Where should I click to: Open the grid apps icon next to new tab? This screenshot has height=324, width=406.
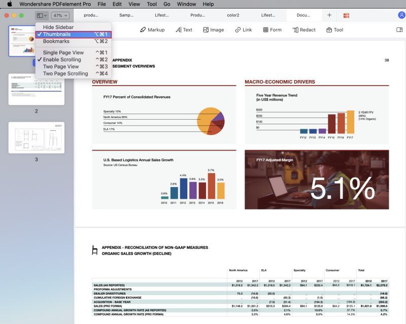pos(347,16)
